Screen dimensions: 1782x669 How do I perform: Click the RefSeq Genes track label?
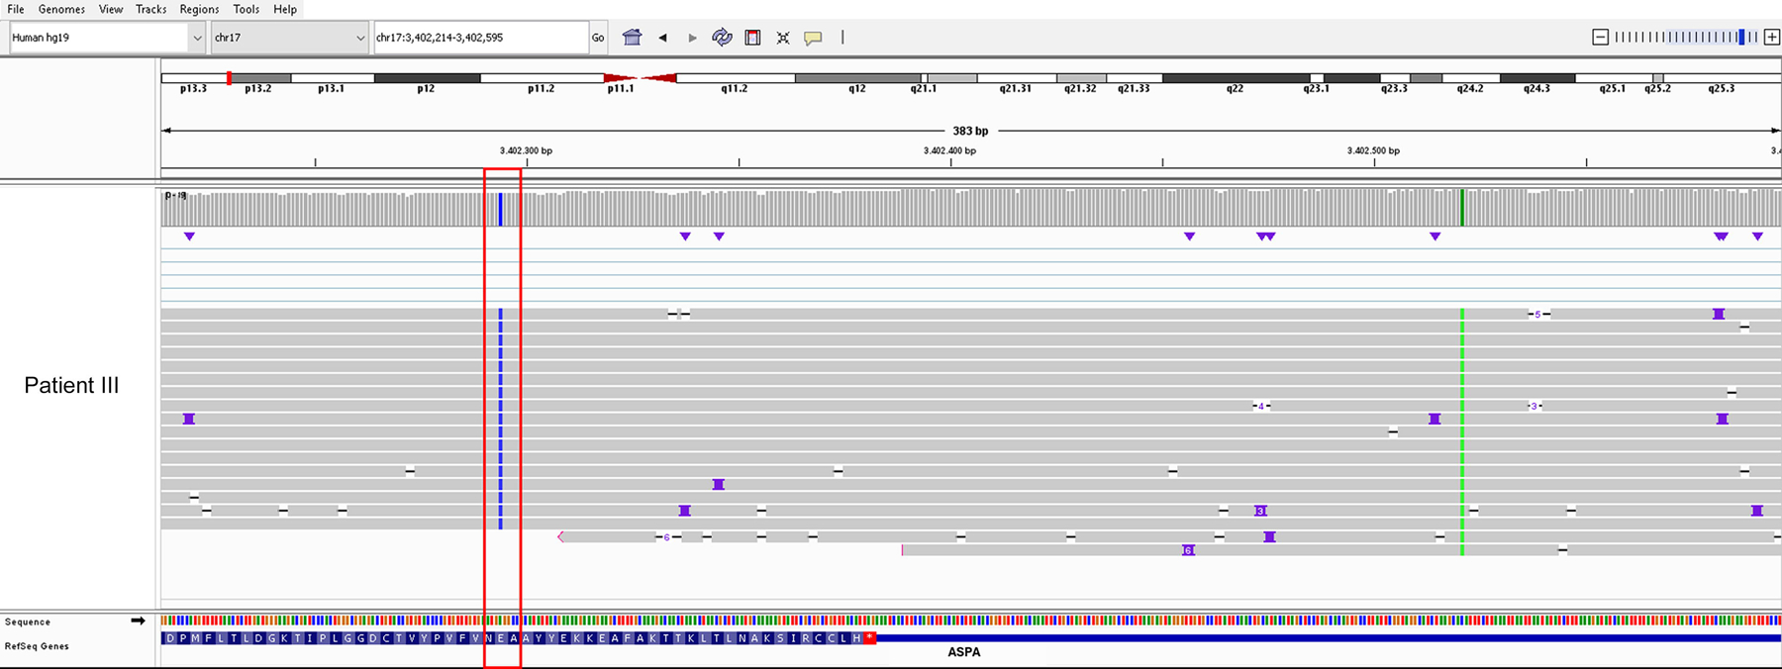(x=37, y=646)
